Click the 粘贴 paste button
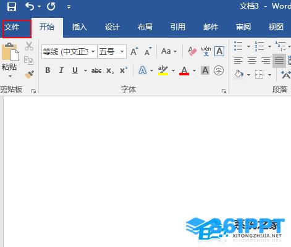291x247 pixels. (x=10, y=61)
